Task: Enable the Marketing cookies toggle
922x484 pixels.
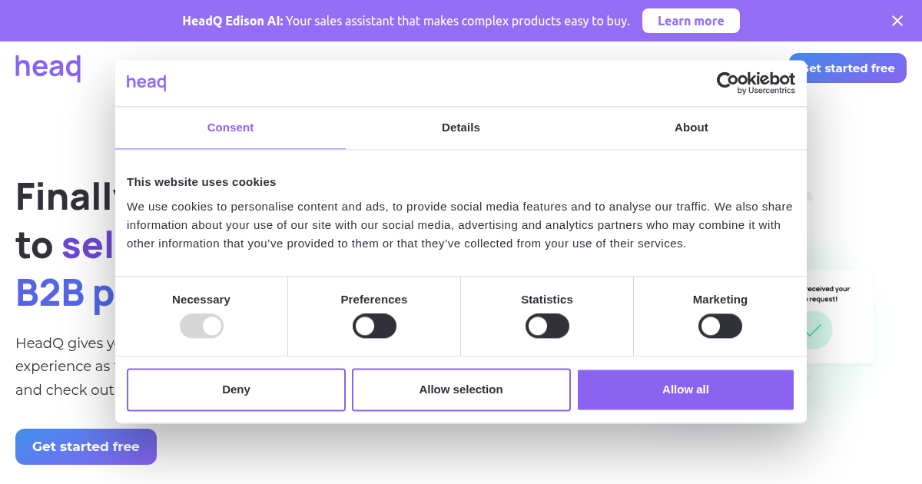Action: pyautogui.click(x=720, y=326)
